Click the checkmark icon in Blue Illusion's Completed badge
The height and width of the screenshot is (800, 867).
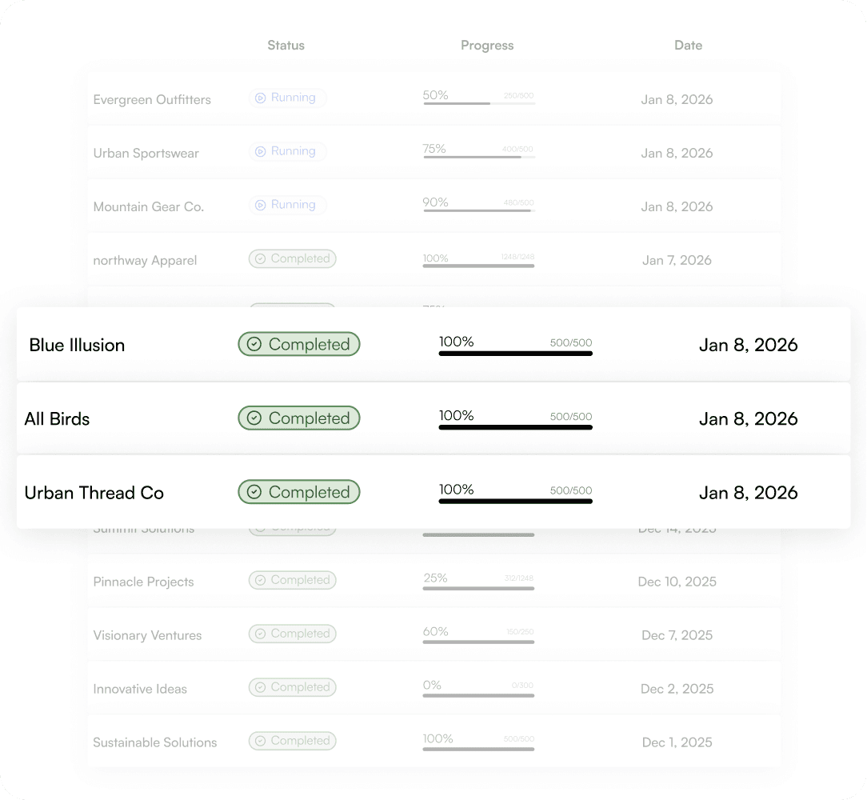point(254,344)
